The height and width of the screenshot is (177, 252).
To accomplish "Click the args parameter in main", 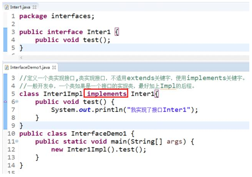I will (x=174, y=142).
